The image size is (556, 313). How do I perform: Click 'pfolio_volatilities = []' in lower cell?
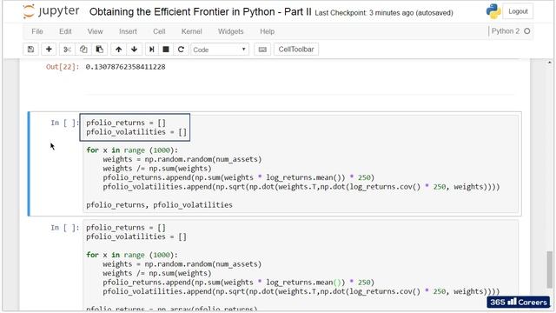click(136, 236)
